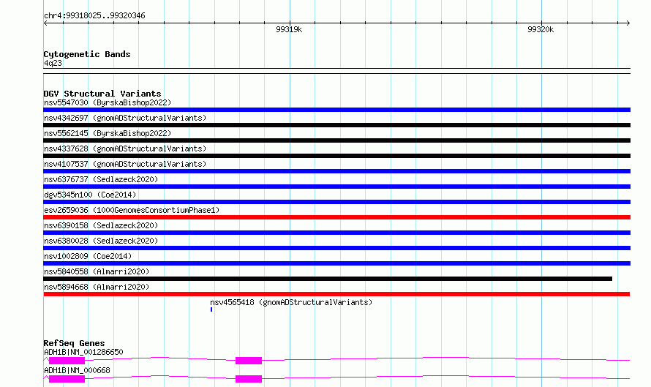Image resolution: width=651 pixels, height=387 pixels.
Task: Click the black bar under nsv5562145
Action: click(x=336, y=140)
